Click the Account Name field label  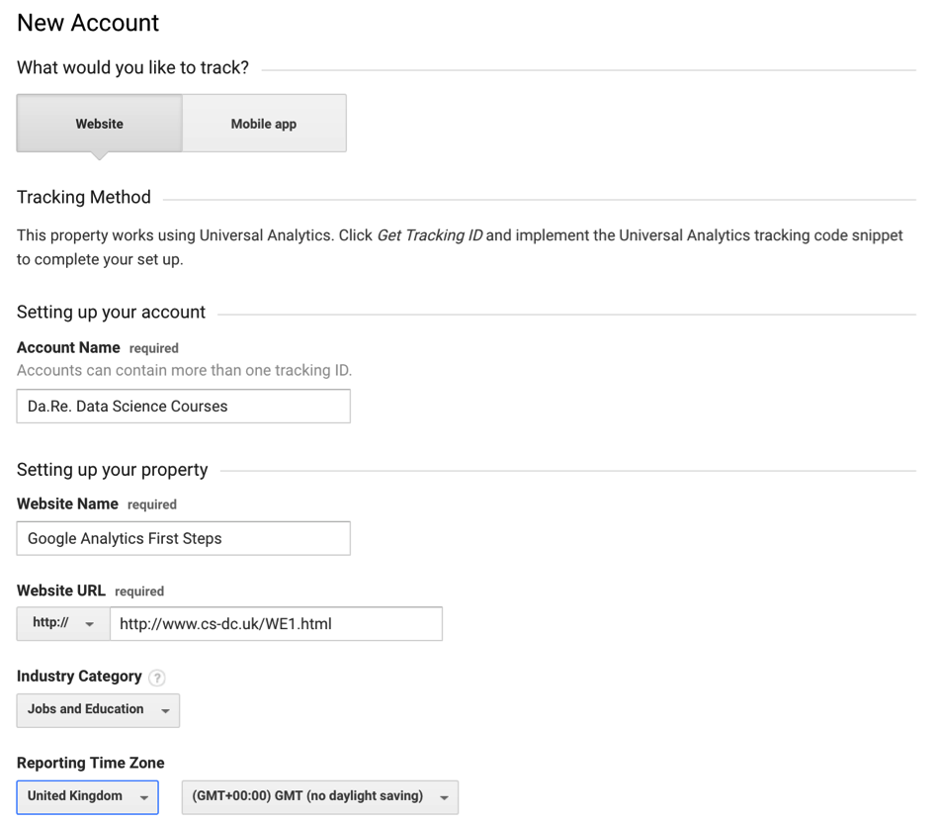[x=68, y=348]
